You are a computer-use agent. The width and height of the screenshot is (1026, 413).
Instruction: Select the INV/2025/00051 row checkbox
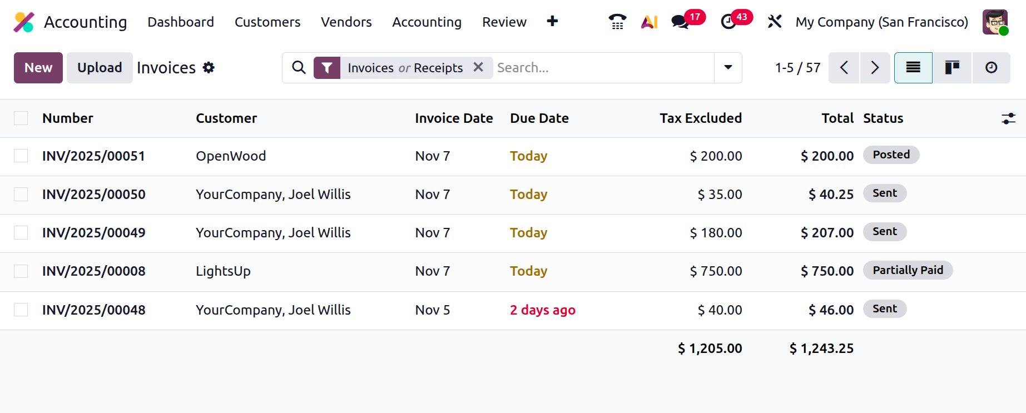[x=21, y=156]
